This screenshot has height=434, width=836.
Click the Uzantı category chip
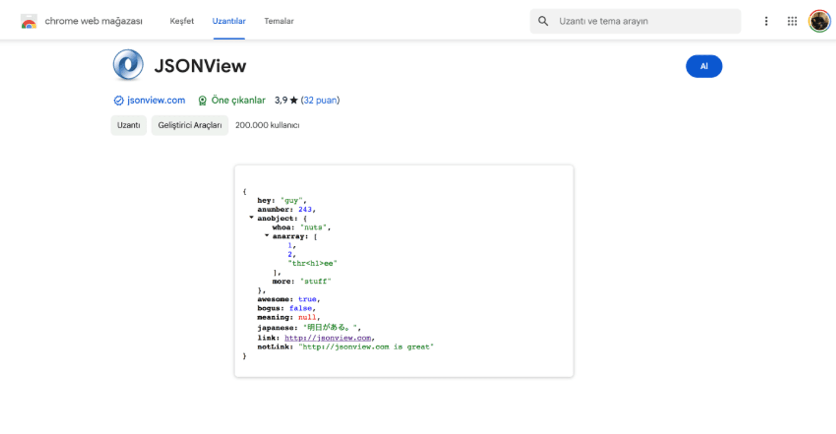click(x=128, y=125)
